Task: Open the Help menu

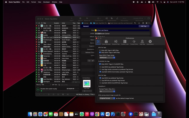Action: [61, 2]
